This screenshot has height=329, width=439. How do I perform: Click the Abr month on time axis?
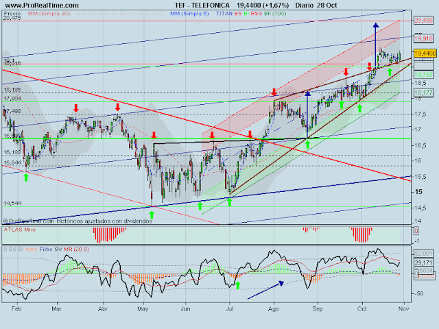pyautogui.click(x=103, y=309)
